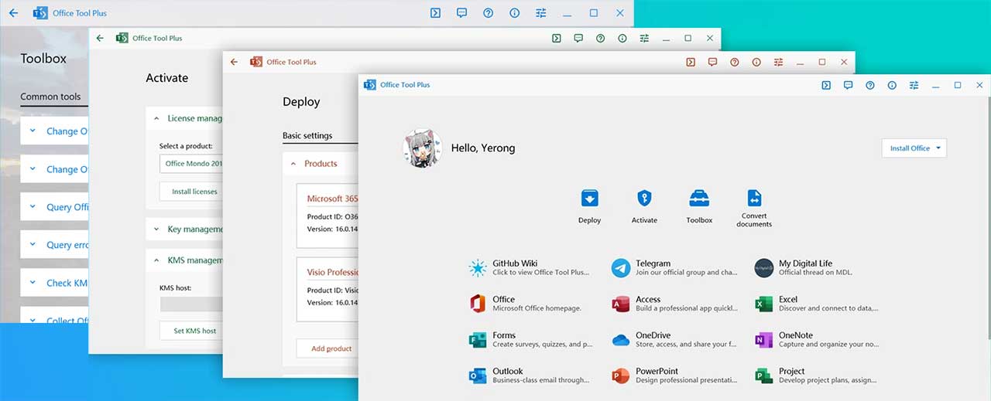Image resolution: width=991 pixels, height=401 pixels.
Task: Open the Activate shield icon on home window
Action: pos(644,199)
